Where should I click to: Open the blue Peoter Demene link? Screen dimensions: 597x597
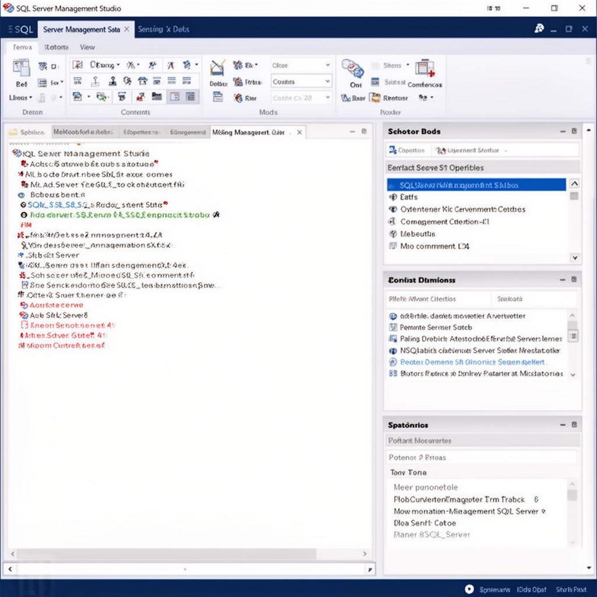pyautogui.click(x=473, y=362)
